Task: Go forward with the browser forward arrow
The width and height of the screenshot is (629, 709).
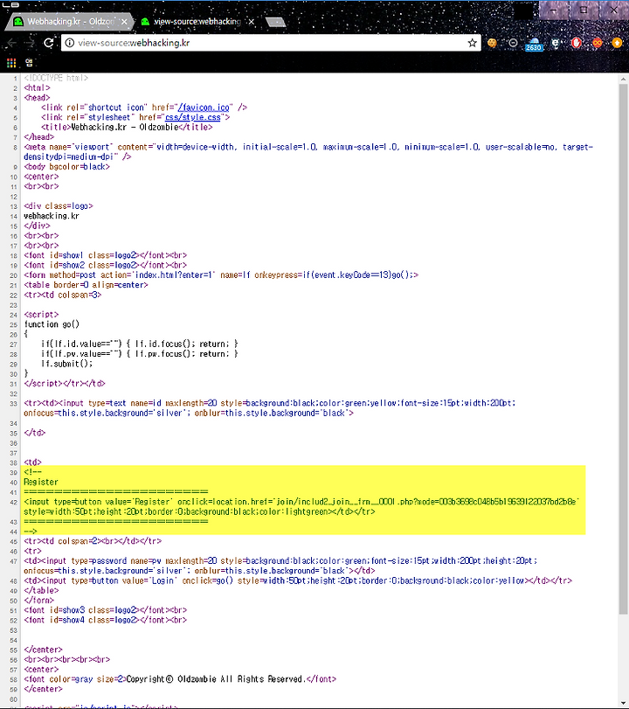Action: click(30, 43)
